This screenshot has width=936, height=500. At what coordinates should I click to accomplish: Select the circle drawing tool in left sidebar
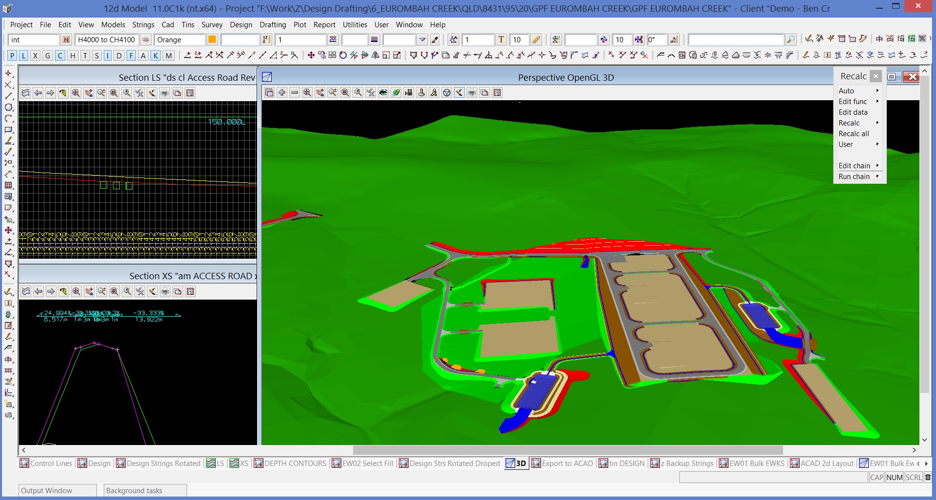click(x=8, y=107)
